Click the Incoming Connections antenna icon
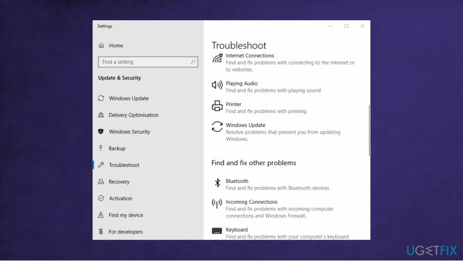 217,204
